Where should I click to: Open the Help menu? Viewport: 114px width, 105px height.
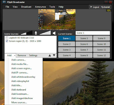(61, 7)
